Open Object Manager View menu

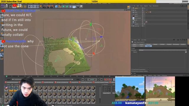coord(141,6)
